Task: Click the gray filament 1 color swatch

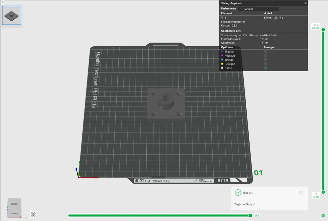Action: (222, 18)
